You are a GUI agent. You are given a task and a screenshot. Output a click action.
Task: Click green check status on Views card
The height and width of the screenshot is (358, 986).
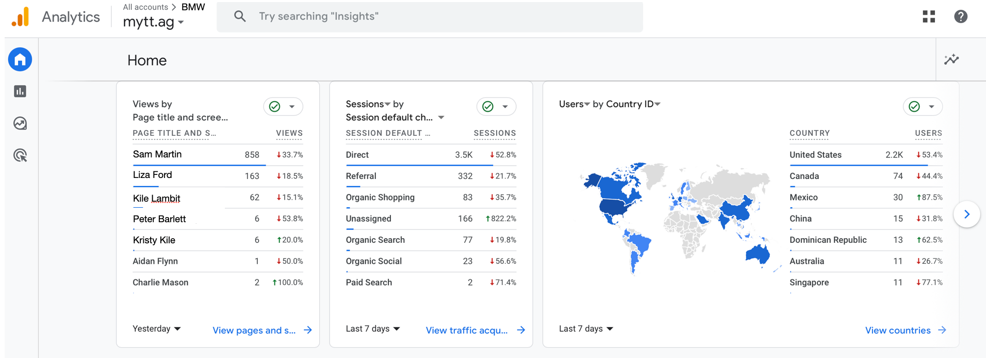pos(275,106)
